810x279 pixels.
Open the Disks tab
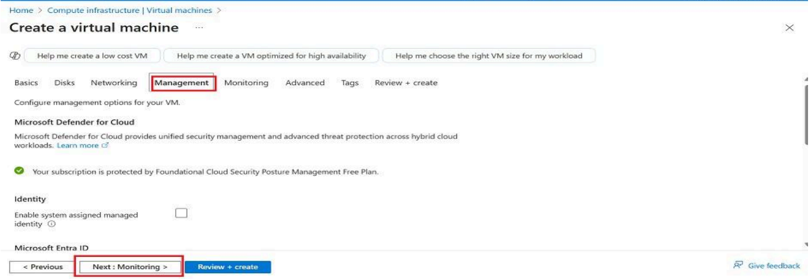pyautogui.click(x=64, y=83)
